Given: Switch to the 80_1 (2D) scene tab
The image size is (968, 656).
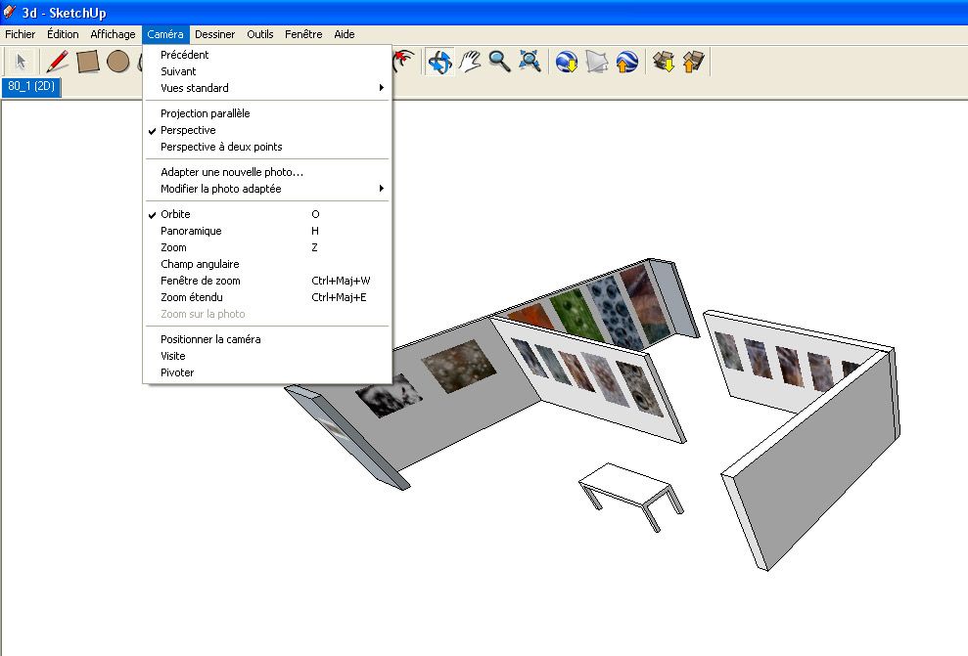Looking at the screenshot, I should (x=31, y=86).
